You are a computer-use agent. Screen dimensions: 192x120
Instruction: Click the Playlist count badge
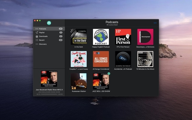[61, 33]
